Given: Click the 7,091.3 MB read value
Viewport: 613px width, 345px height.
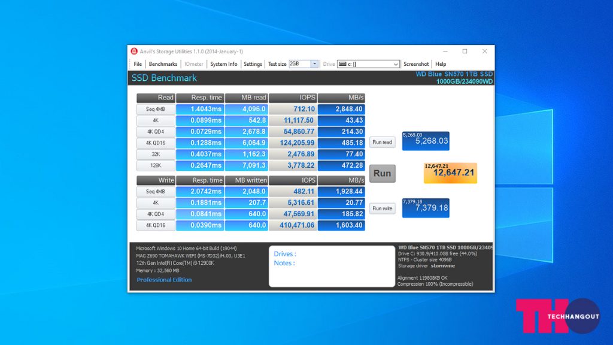Looking at the screenshot, I should [246, 165].
